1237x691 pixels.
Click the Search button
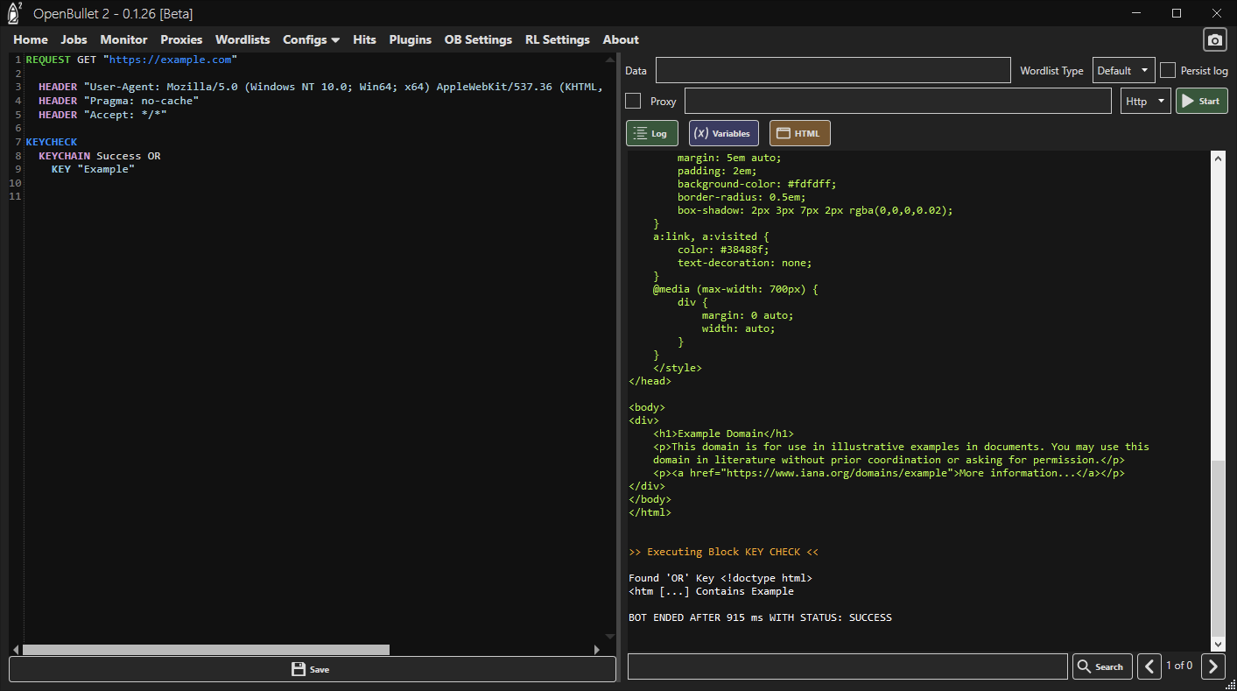point(1102,666)
